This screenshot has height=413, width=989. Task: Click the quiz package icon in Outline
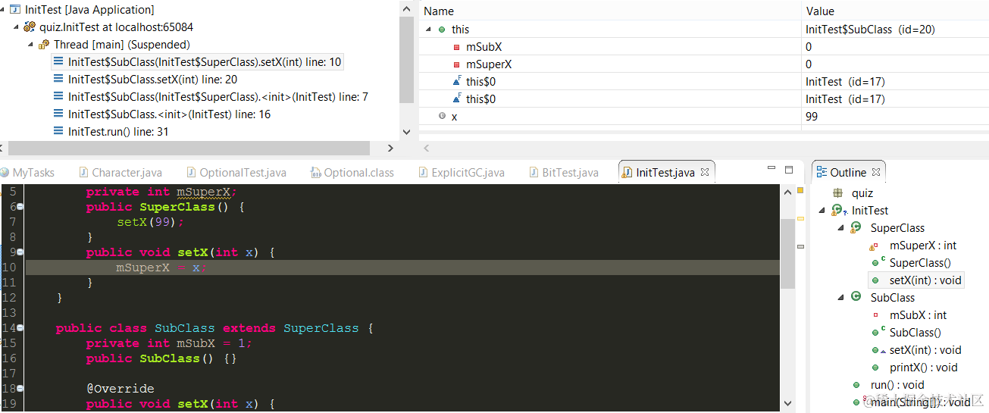[837, 193]
